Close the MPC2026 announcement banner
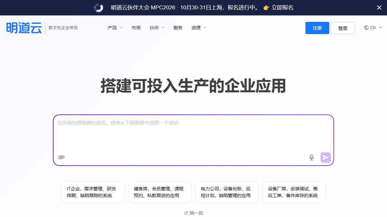The height and width of the screenshot is (217, 387). (379, 7)
